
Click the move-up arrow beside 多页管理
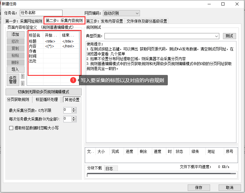tap(22, 76)
